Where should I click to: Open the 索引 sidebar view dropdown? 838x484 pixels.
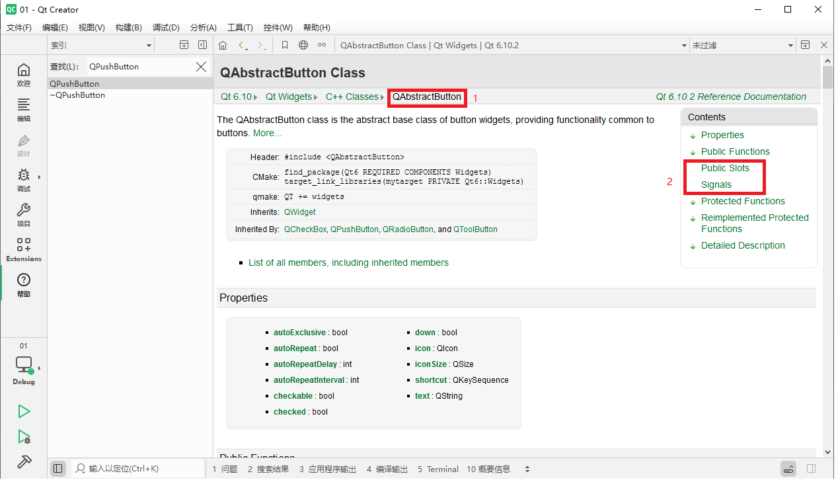tap(101, 45)
